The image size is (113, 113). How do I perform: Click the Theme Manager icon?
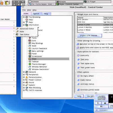coord(30,64)
